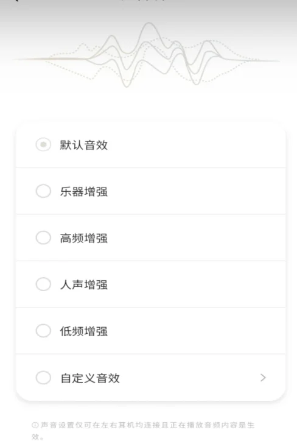The image size is (297, 441).
Task: Select the 默认音效 radio button
Action: click(x=43, y=144)
